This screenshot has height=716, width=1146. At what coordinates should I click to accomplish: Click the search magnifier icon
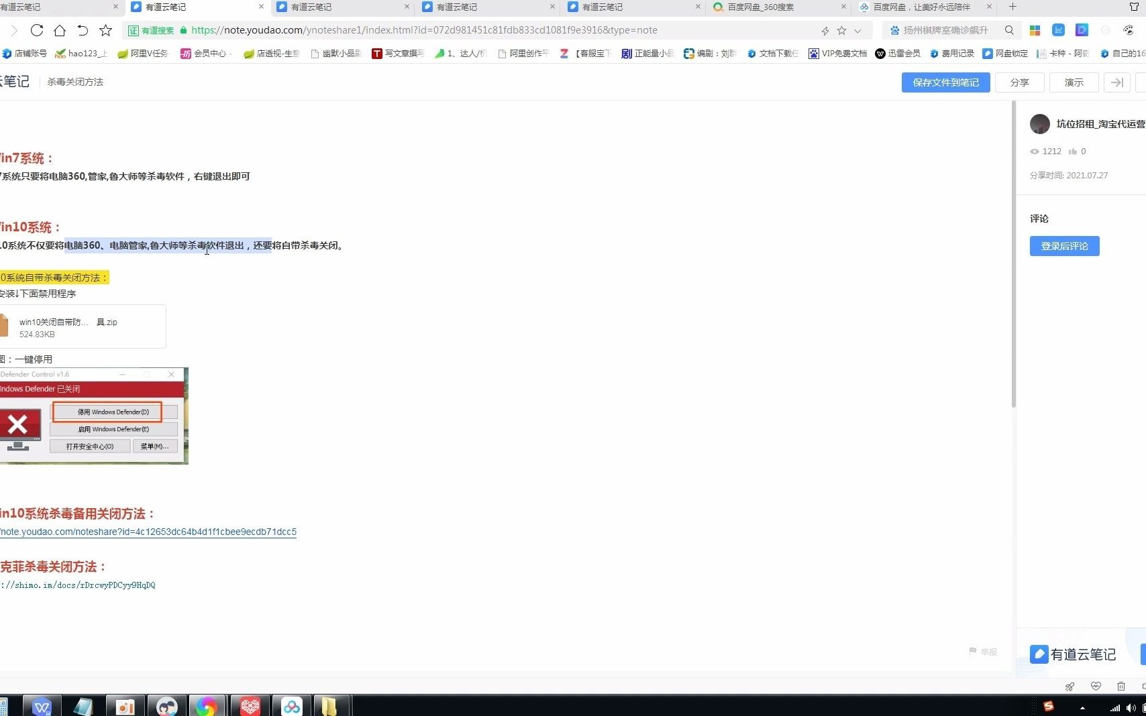pyautogui.click(x=1009, y=30)
